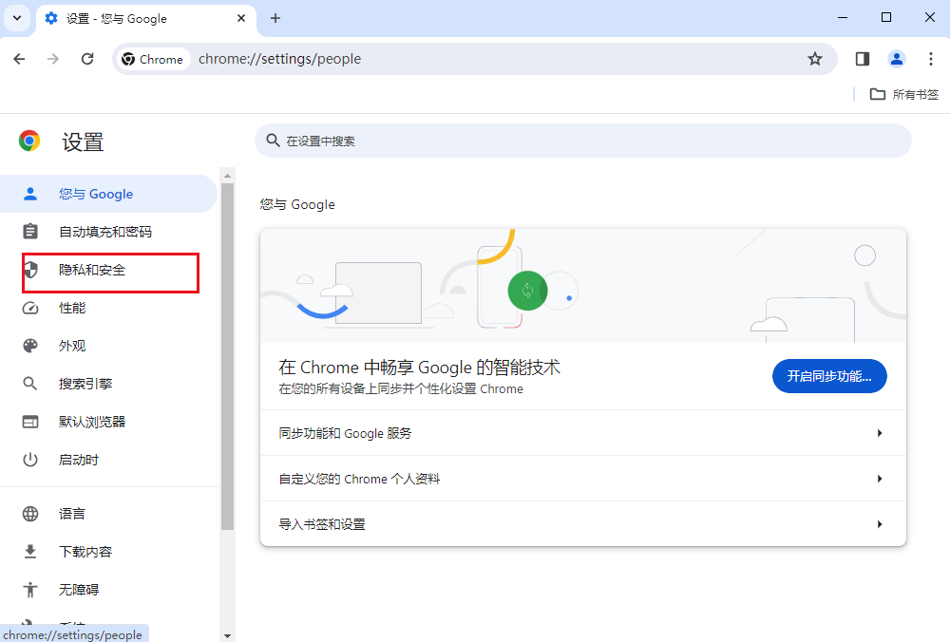Screen dimensions: 950x642
Task: Open 外观 settings section
Action: (x=108, y=346)
